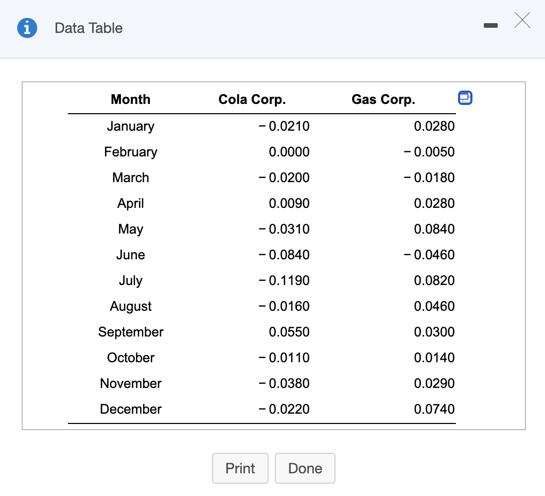The height and width of the screenshot is (496, 545).
Task: Select the January row label
Action: tap(130, 126)
